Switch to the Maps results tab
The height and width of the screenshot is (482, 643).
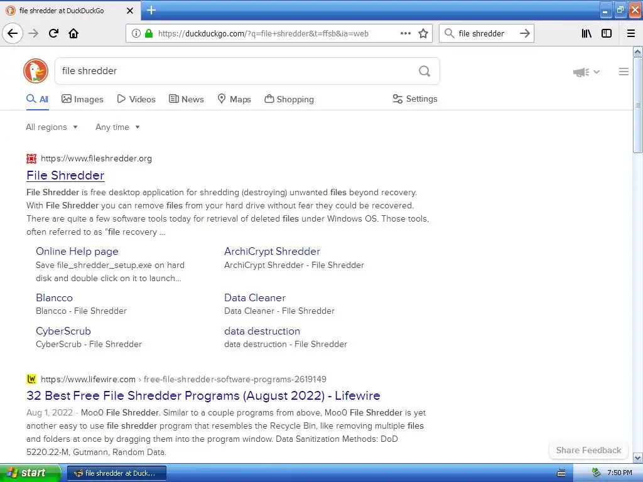click(x=234, y=99)
